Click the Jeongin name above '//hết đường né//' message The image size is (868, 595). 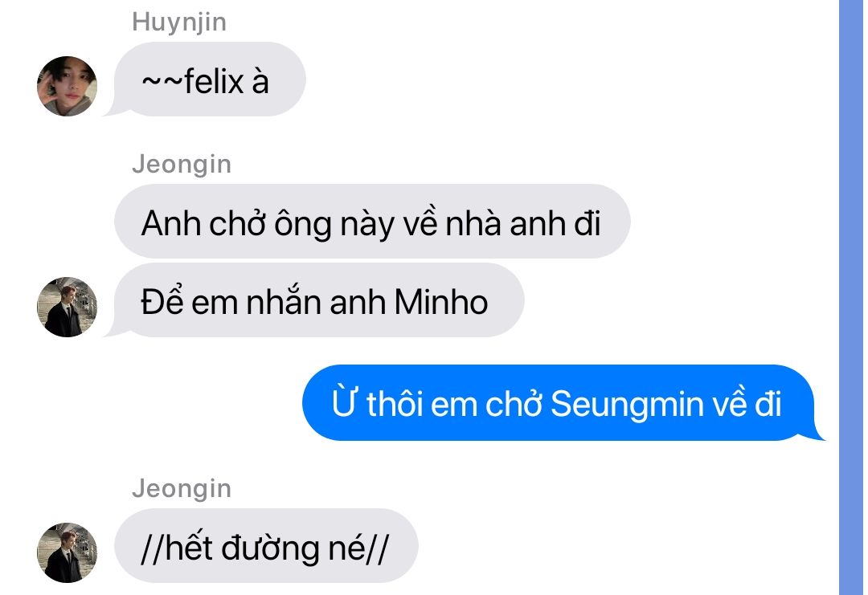tap(182, 489)
